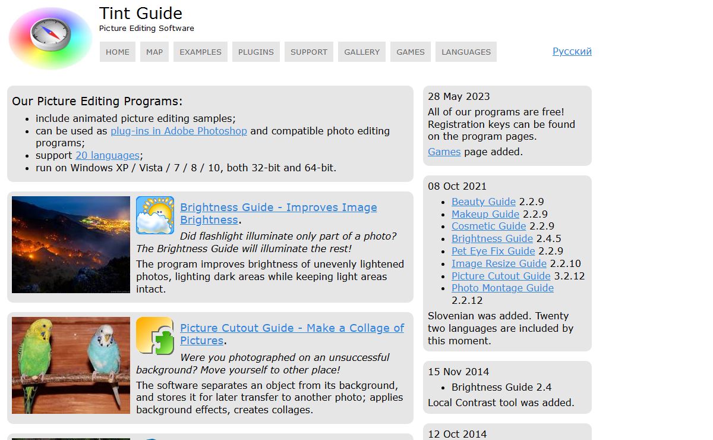Click the Tint Guide compass logo
Viewport: 713px width, 440px height.
[51, 38]
